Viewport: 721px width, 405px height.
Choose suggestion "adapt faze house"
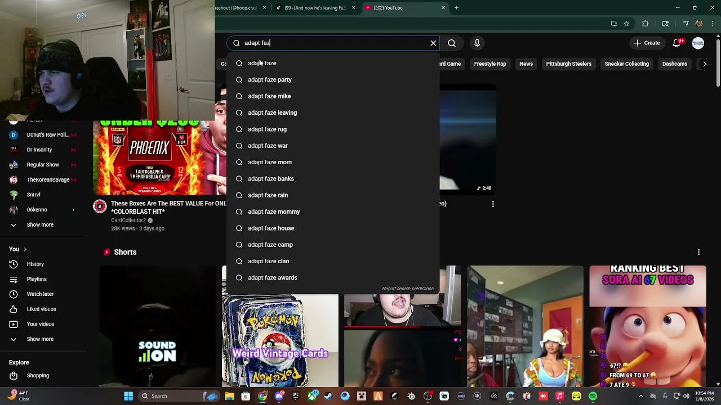(333, 228)
